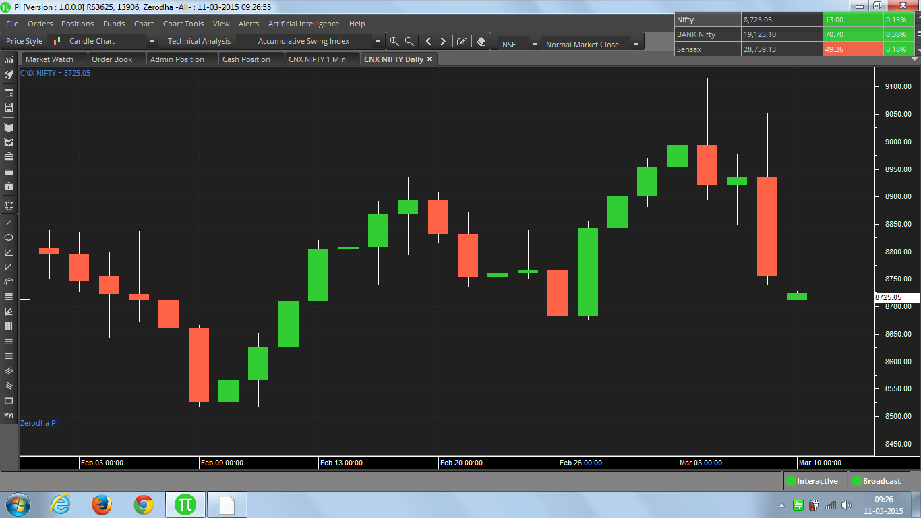Viewport: 921px width, 518px height.
Task: Click the green Pi app taskbar icon
Action: tap(185, 504)
